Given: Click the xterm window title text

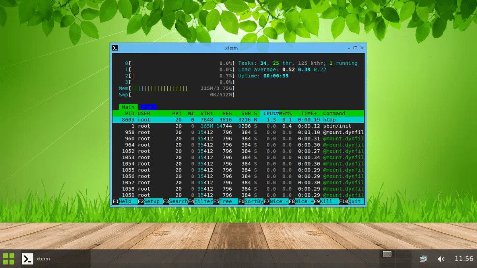Looking at the screenshot, I should pos(231,48).
